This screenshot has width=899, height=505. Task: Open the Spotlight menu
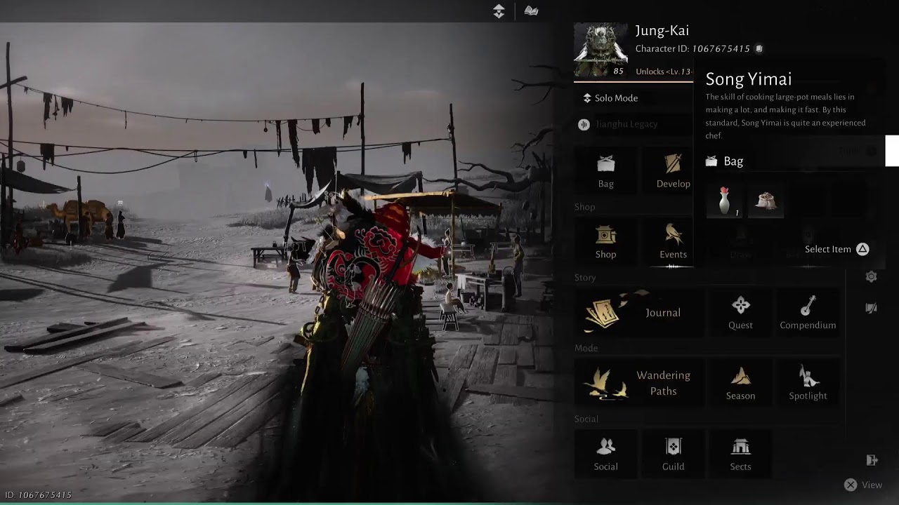[808, 384]
